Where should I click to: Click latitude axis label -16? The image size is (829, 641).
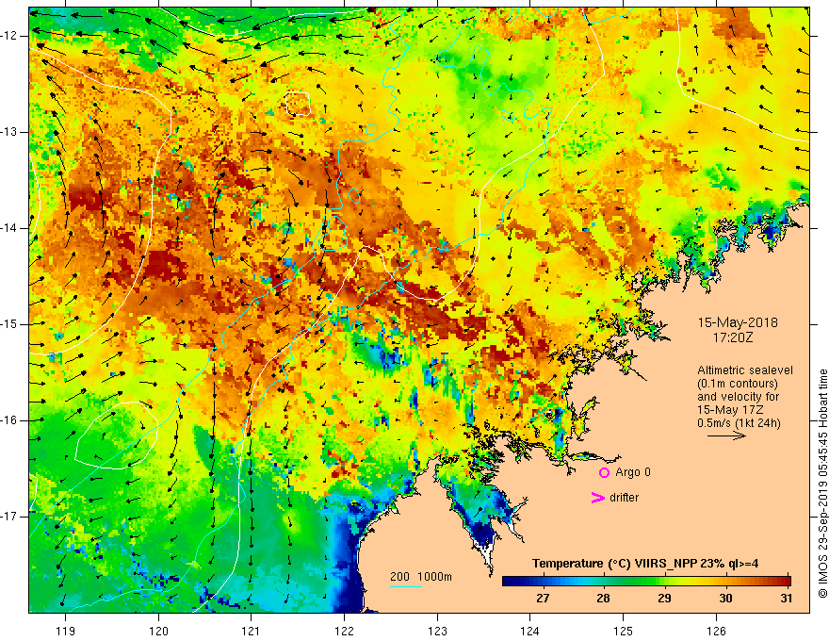point(9,420)
